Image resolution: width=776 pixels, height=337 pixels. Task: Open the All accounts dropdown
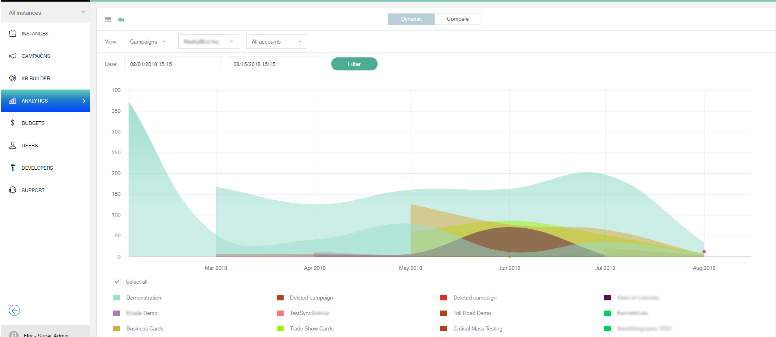(x=276, y=42)
